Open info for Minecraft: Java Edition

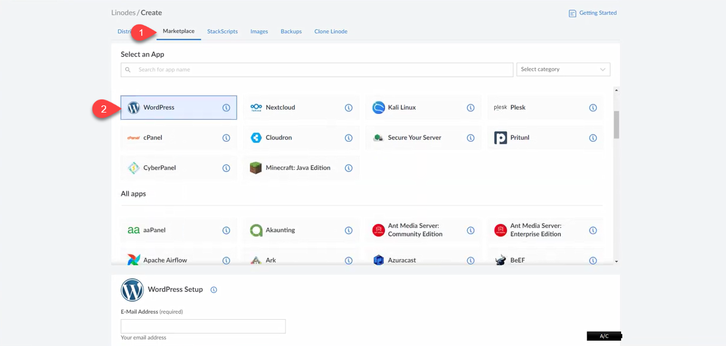tap(349, 168)
